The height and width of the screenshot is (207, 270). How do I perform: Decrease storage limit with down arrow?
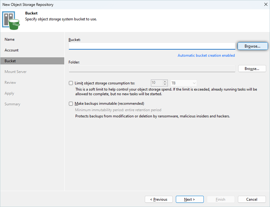(x=165, y=84)
